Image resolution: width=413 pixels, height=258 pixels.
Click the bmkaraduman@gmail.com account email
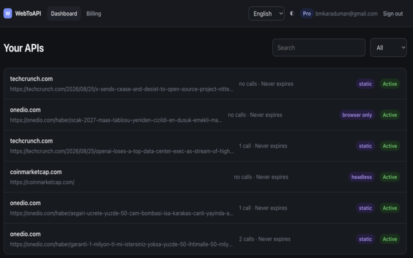[347, 14]
